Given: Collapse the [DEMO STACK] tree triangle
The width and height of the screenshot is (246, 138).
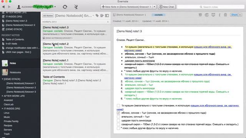Looking at the screenshot, I should pos(2,79).
